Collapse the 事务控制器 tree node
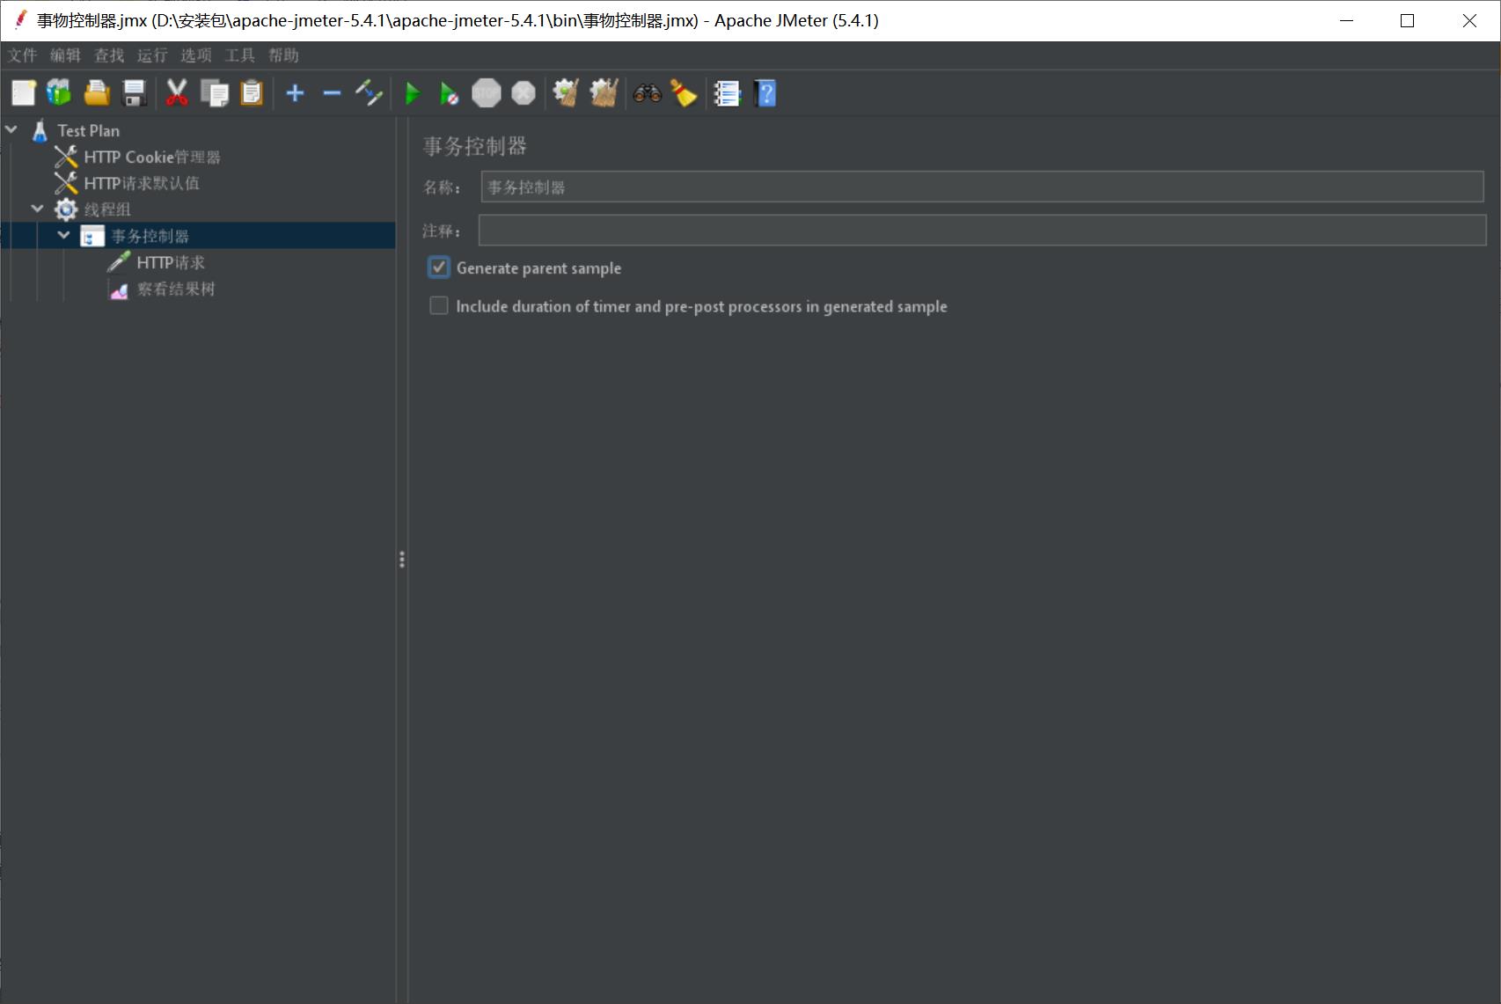 [63, 235]
